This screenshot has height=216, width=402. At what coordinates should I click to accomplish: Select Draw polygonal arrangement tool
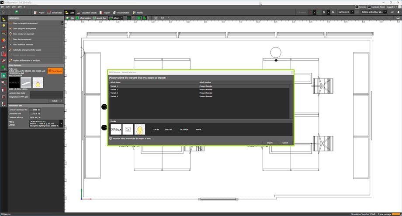coord(35,29)
